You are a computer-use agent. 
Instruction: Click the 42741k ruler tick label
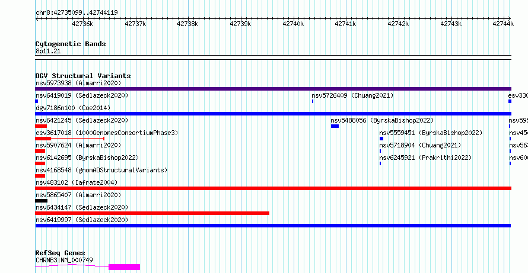pyautogui.click(x=345, y=24)
